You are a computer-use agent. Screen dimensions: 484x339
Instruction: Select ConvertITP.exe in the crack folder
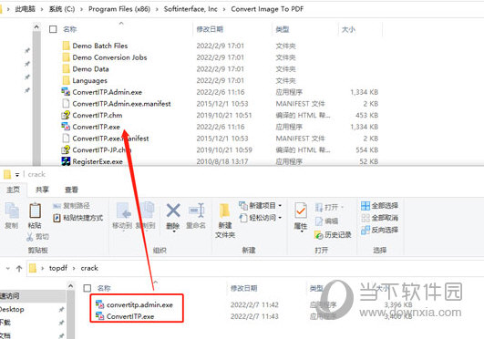[x=125, y=316]
